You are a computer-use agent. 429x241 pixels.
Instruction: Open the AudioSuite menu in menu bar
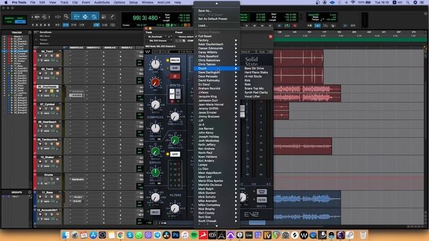point(102,3)
